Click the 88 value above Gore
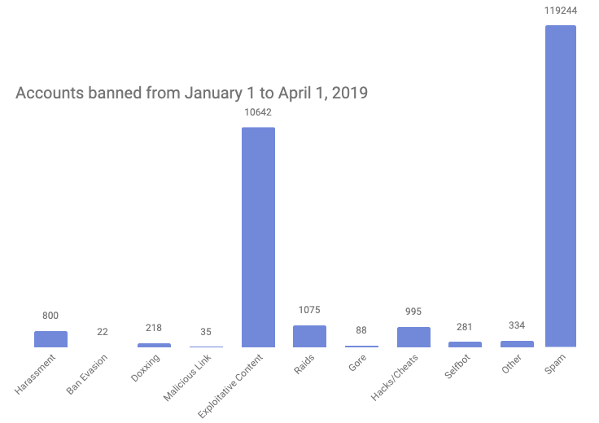The height and width of the screenshot is (423, 599). pos(361,330)
